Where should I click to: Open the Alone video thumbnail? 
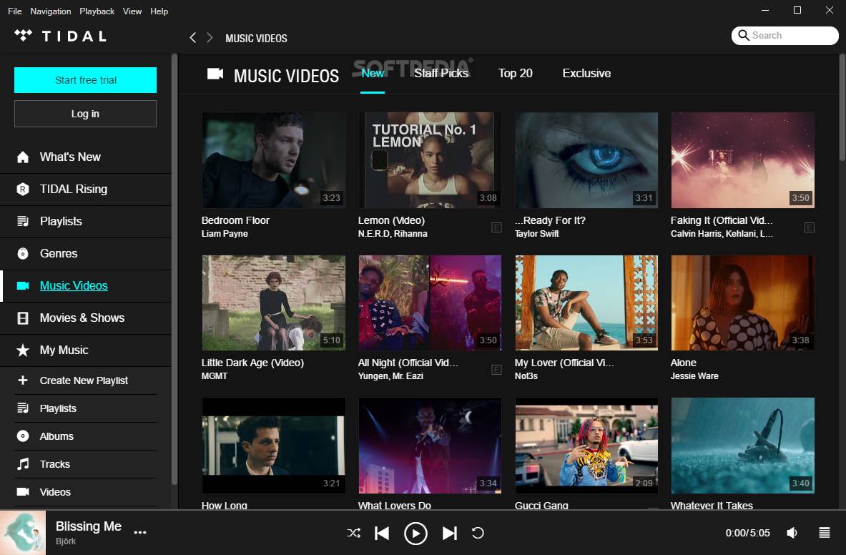[x=742, y=303]
